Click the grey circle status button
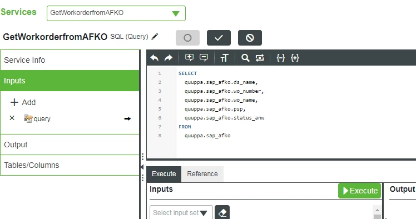 (187, 38)
